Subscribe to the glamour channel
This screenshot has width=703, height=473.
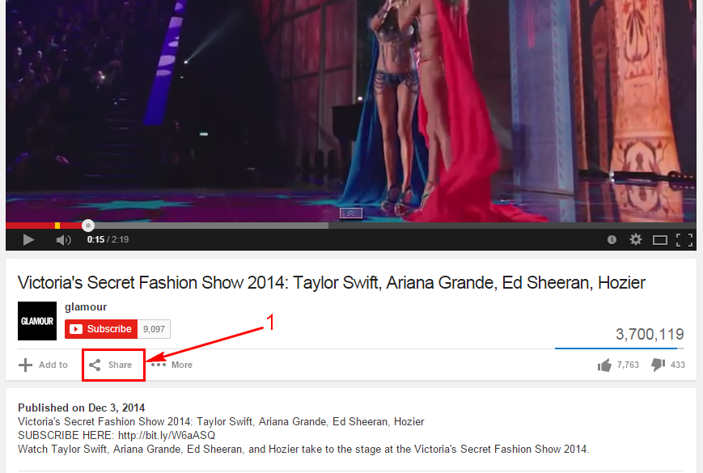point(101,329)
